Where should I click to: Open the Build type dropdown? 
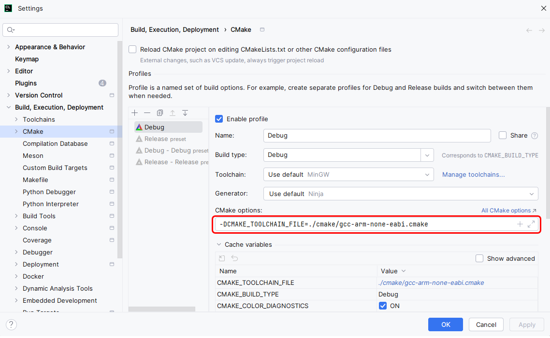(x=427, y=155)
